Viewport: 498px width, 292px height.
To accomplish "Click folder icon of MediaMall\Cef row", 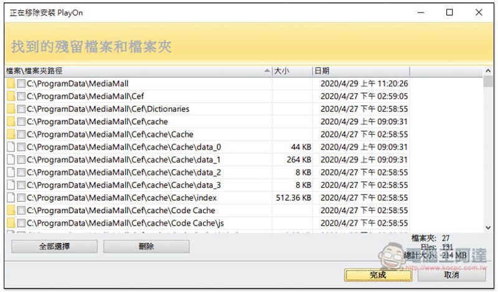I will point(11,96).
